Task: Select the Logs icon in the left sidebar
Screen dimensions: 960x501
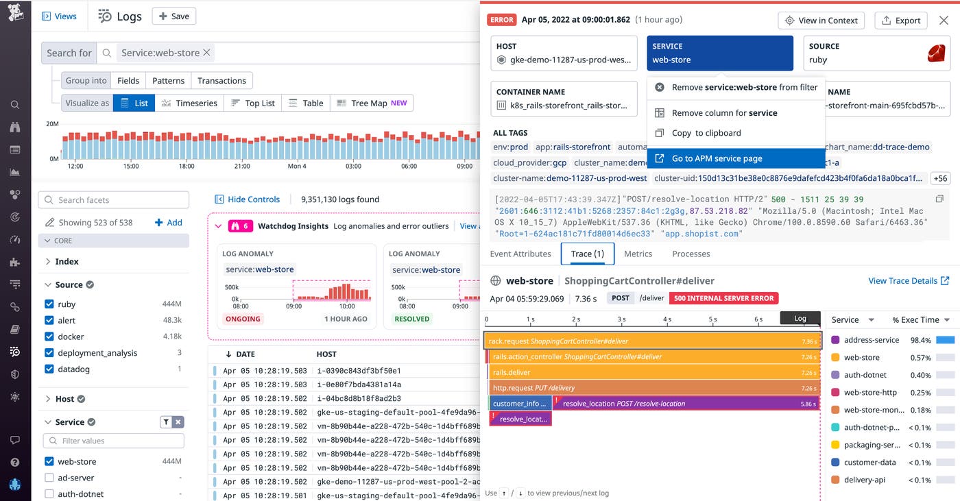Action: [15, 351]
